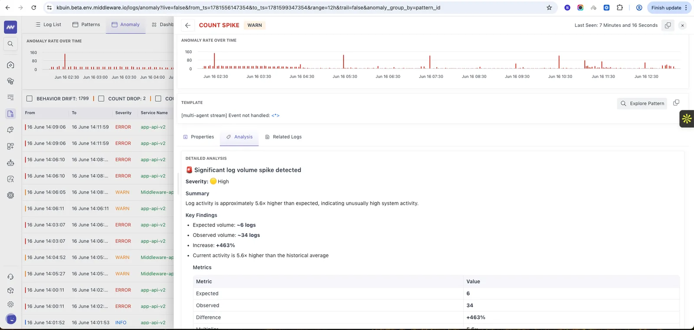The image size is (694, 330).
Task: Open the Analysis tab
Action: tap(239, 137)
